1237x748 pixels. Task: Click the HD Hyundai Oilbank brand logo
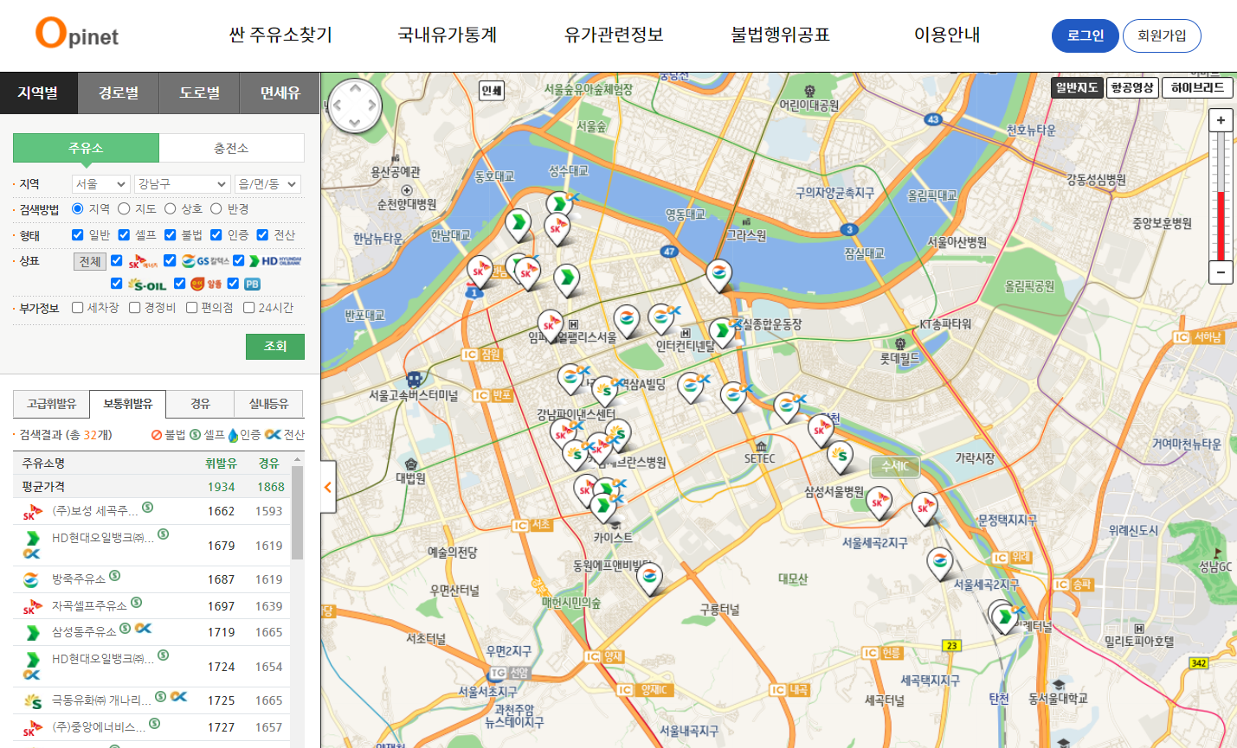275,260
